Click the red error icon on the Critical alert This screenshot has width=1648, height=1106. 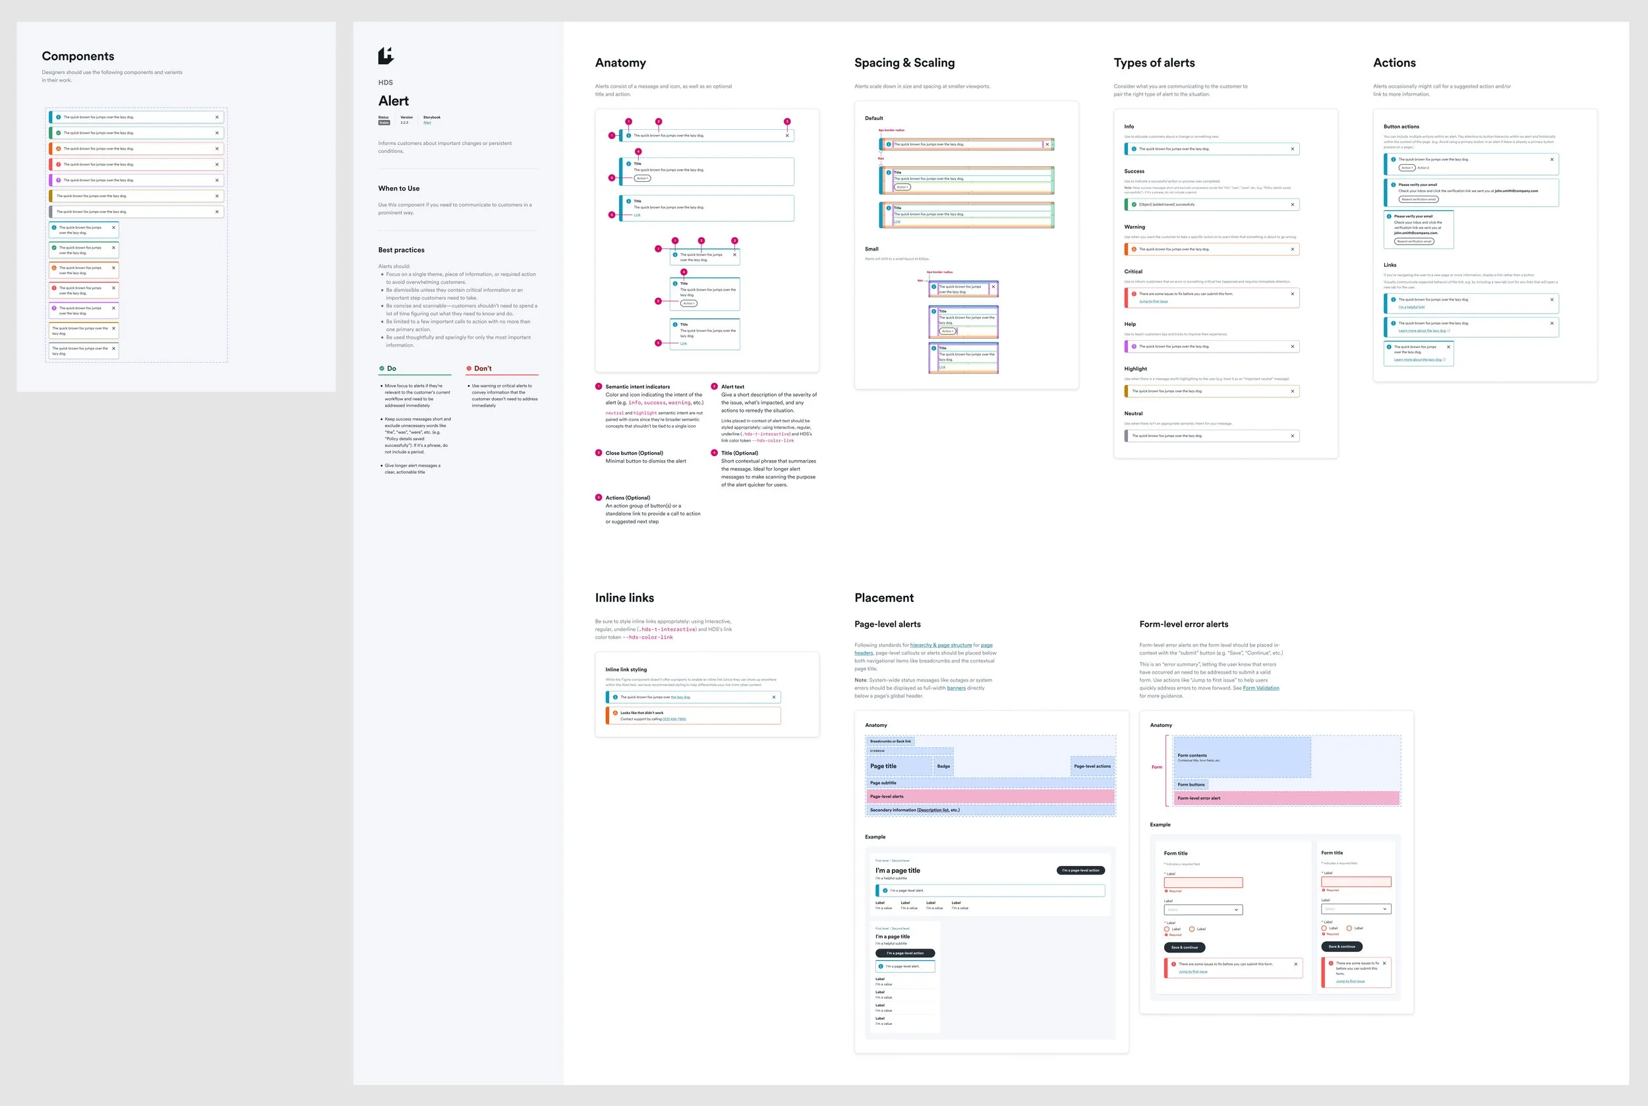tap(1135, 294)
